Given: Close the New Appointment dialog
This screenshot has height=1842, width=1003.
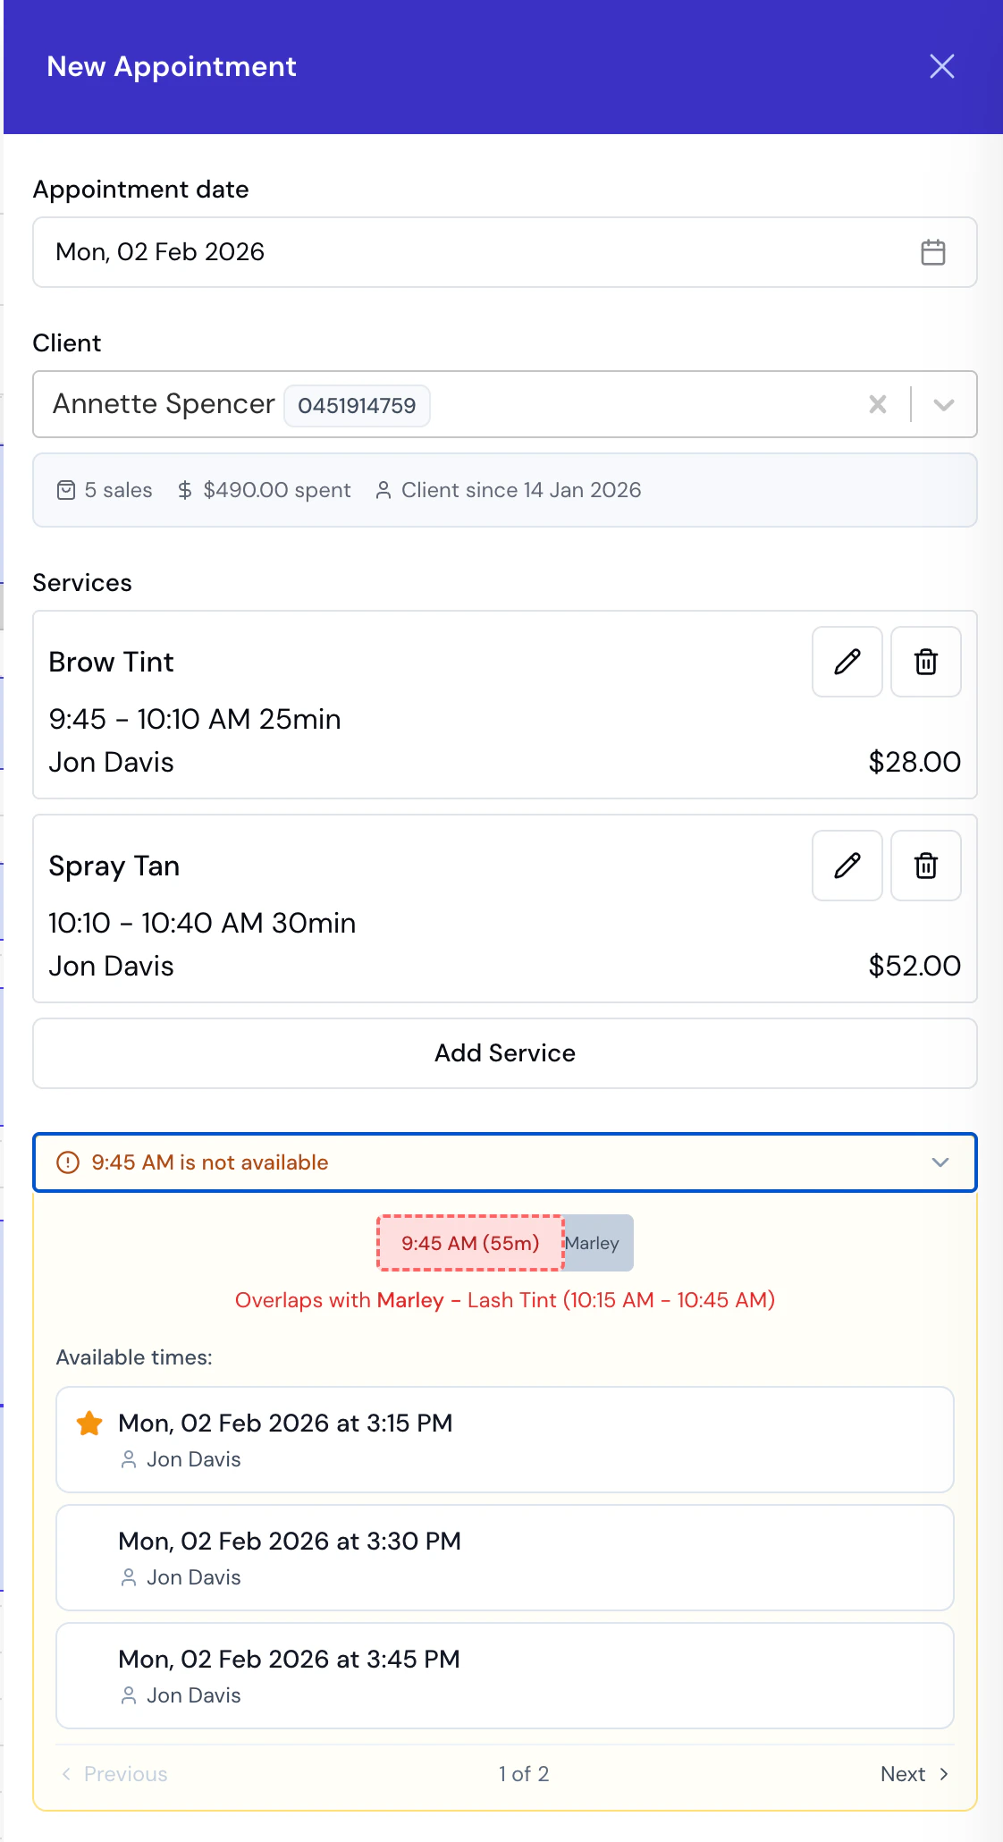Looking at the screenshot, I should [x=941, y=66].
